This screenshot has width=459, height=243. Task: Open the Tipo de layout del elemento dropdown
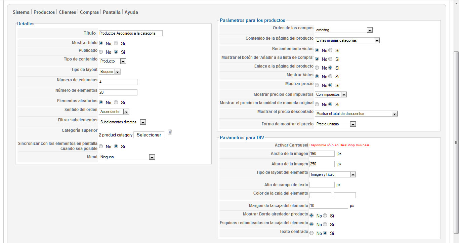click(x=333, y=174)
